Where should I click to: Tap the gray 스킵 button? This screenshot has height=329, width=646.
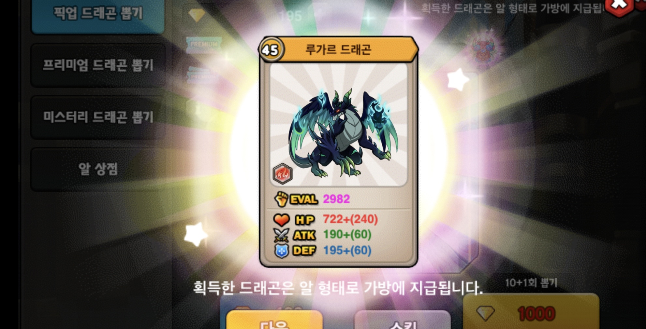pos(402,321)
